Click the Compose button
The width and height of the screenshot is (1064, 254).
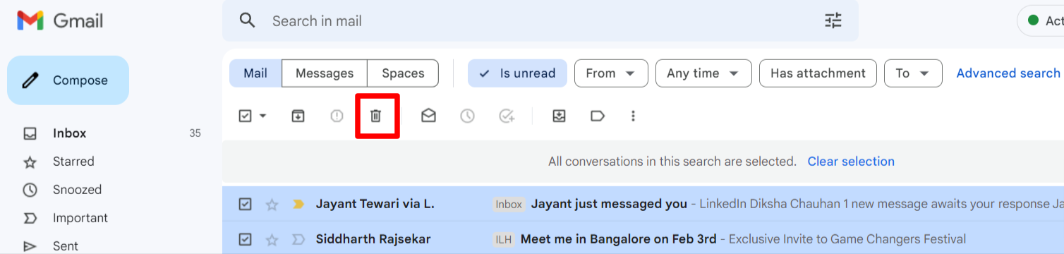pyautogui.click(x=68, y=80)
